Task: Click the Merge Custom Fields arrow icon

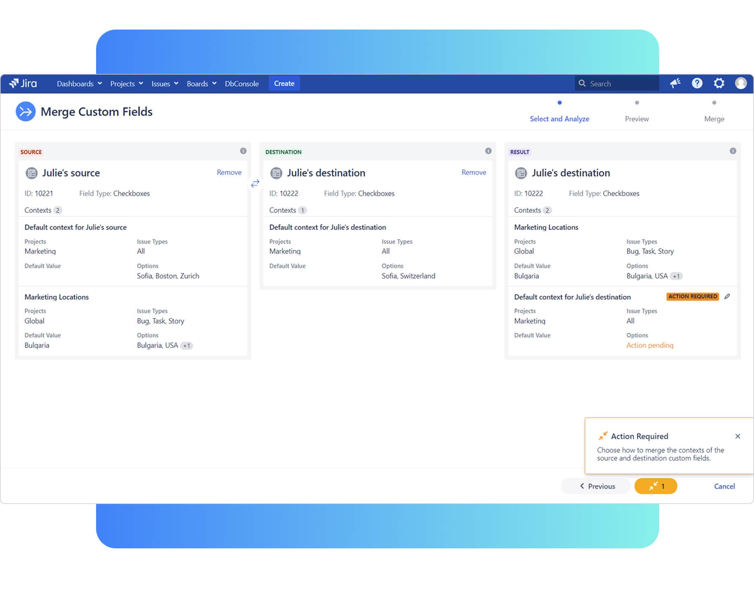Action: pyautogui.click(x=25, y=111)
